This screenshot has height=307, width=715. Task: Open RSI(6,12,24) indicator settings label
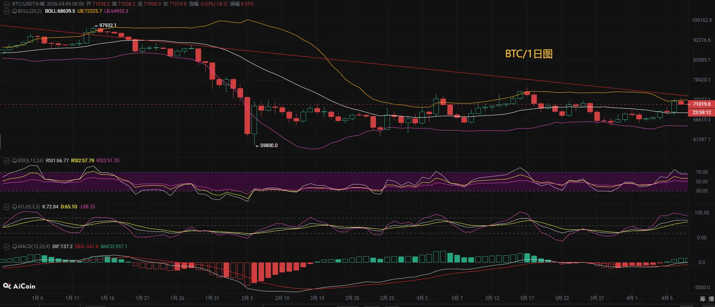click(31, 161)
